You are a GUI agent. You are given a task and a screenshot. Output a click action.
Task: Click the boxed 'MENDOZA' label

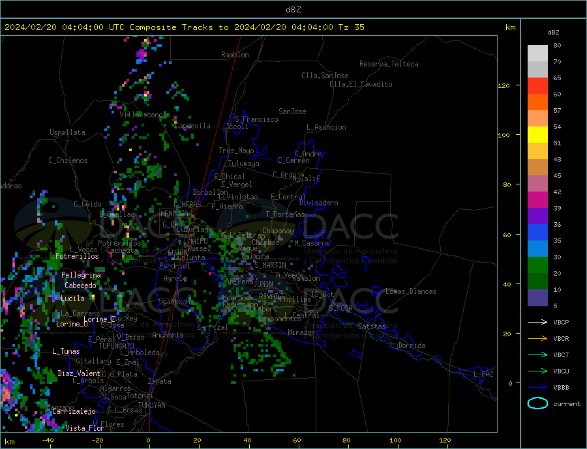[x=174, y=214]
